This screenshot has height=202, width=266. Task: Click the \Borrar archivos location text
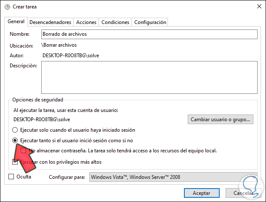click(59, 45)
